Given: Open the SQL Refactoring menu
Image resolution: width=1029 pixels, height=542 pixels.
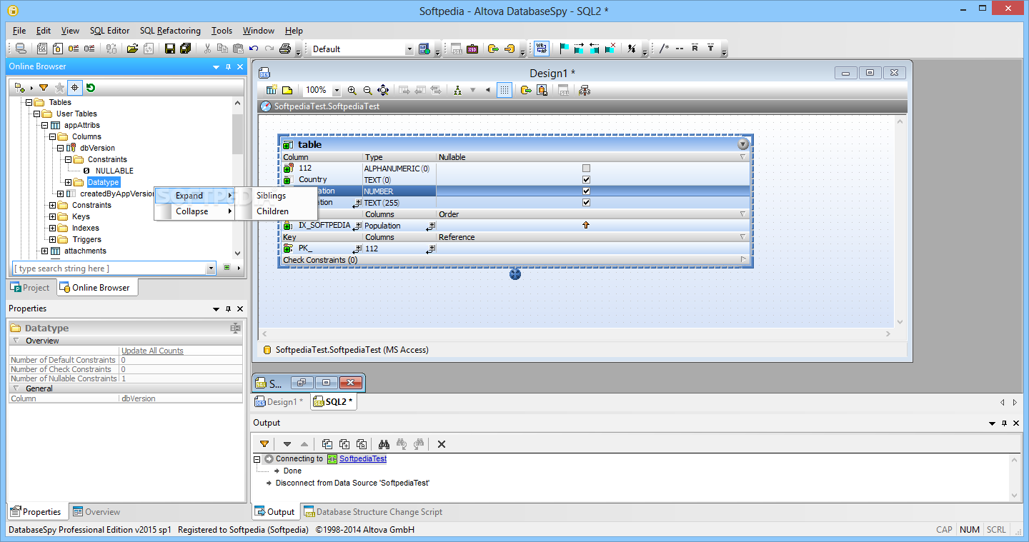Looking at the screenshot, I should click(x=170, y=31).
